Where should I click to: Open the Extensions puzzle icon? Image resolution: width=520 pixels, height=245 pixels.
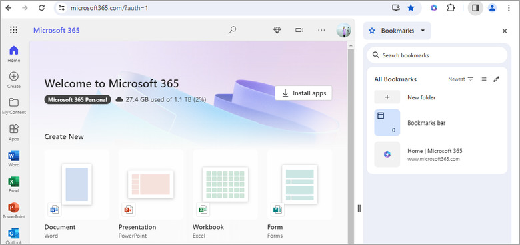coord(451,8)
